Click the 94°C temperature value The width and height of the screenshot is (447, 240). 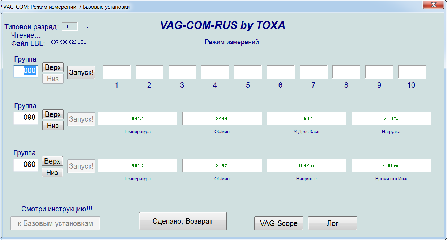coord(137,119)
